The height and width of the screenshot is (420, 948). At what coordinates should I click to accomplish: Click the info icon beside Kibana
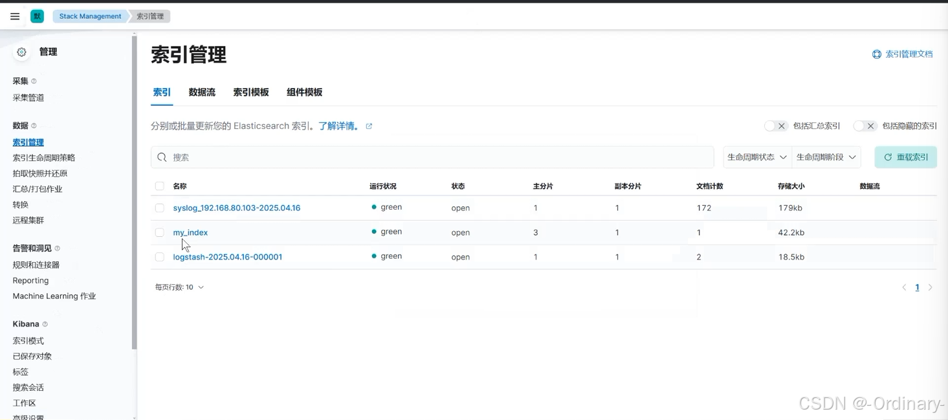click(x=45, y=324)
